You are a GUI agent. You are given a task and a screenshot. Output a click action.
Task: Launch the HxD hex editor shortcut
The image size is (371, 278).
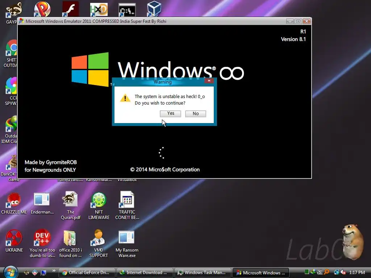(x=99, y=9)
